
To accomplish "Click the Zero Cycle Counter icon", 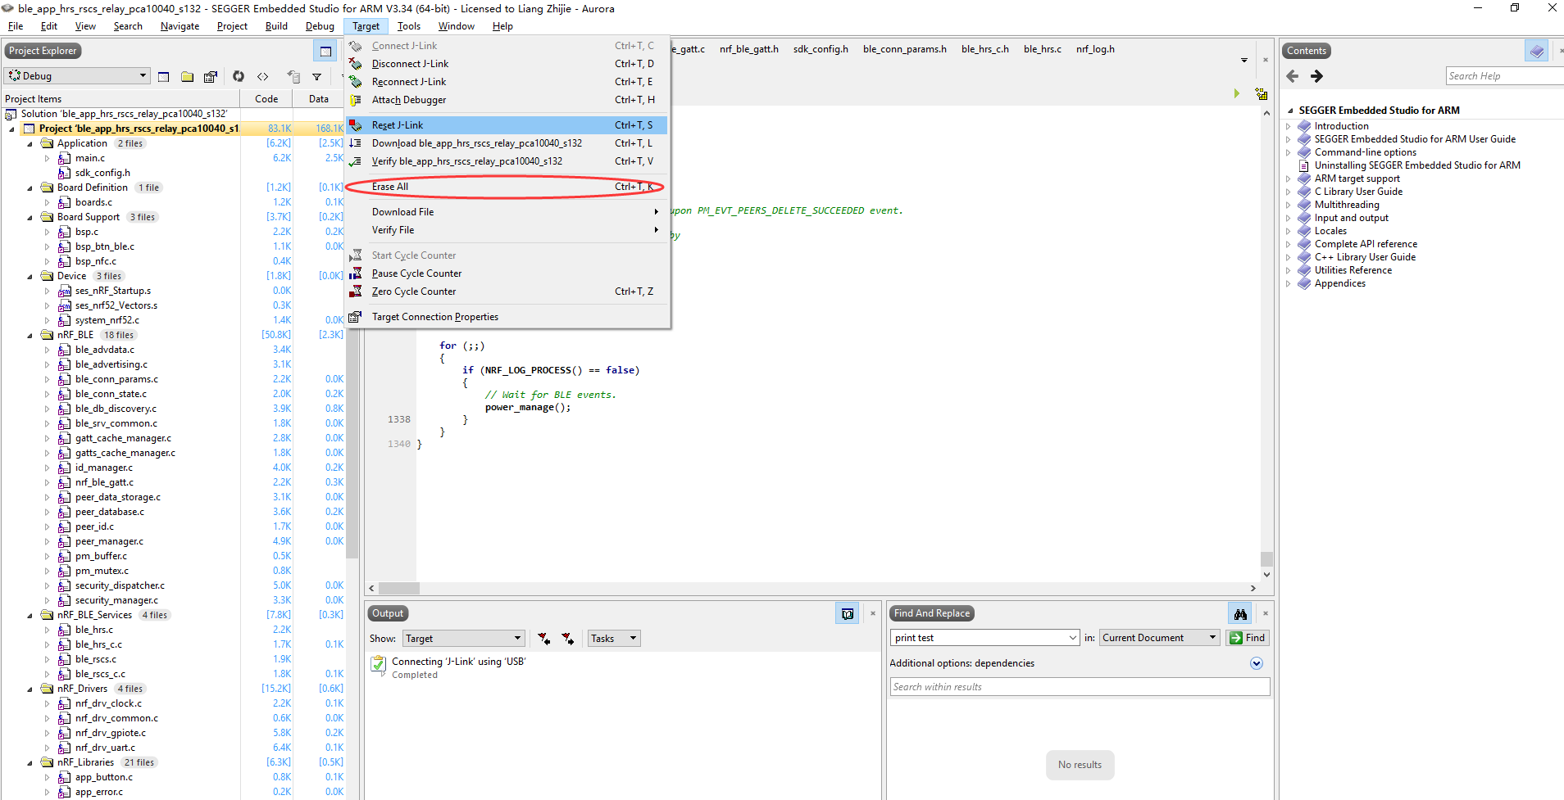I will (x=356, y=292).
